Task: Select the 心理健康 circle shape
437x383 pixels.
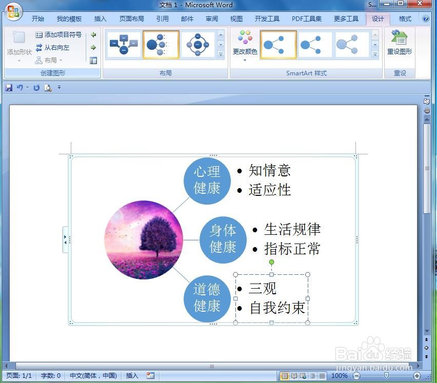Action: point(207,181)
